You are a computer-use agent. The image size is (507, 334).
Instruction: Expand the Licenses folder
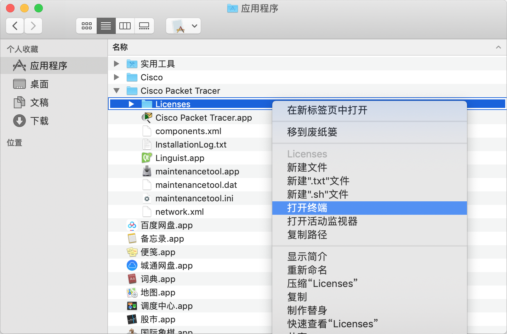pyautogui.click(x=131, y=104)
